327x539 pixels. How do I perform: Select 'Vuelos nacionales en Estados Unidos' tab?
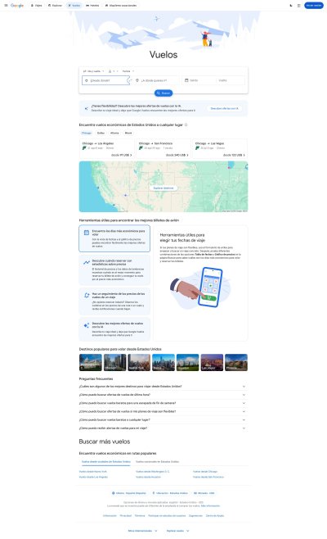tap(158, 462)
